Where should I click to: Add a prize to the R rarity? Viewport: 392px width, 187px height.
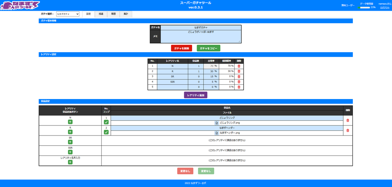click(70, 132)
